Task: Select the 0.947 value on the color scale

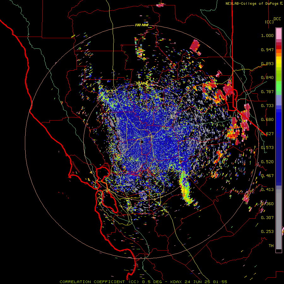Action: coord(267,50)
